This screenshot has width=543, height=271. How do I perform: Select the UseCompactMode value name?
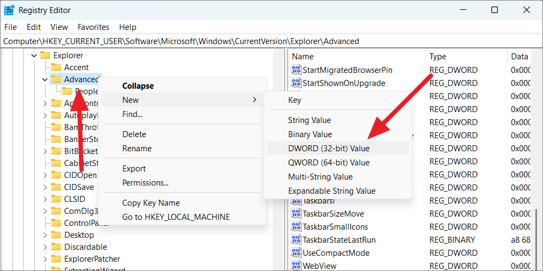tap(336, 253)
